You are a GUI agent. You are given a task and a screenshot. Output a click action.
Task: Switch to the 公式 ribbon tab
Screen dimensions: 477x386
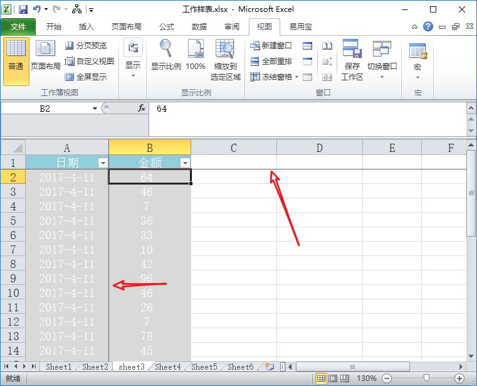(167, 27)
